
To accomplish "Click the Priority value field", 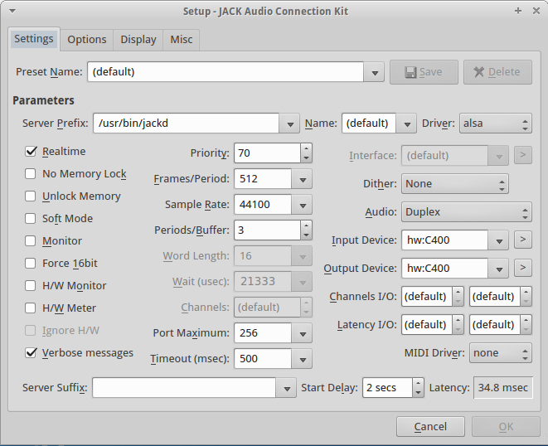I will click(267, 153).
